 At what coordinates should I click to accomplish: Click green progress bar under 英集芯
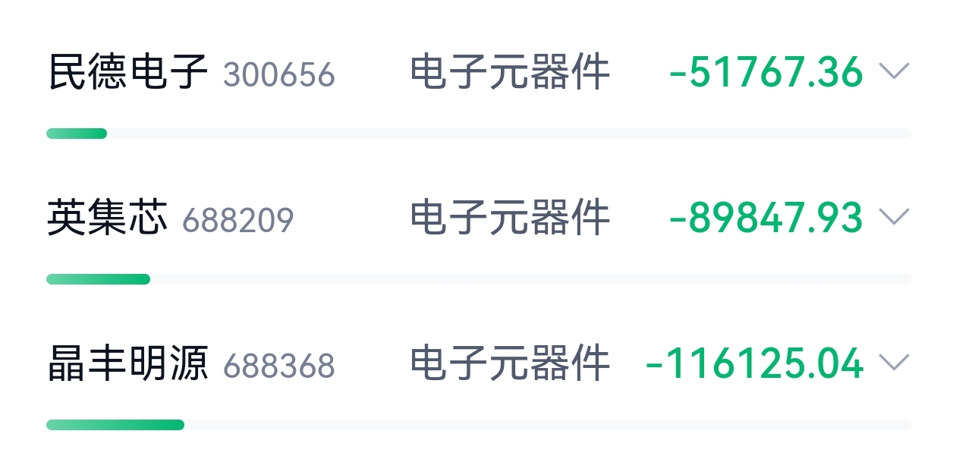(98, 279)
